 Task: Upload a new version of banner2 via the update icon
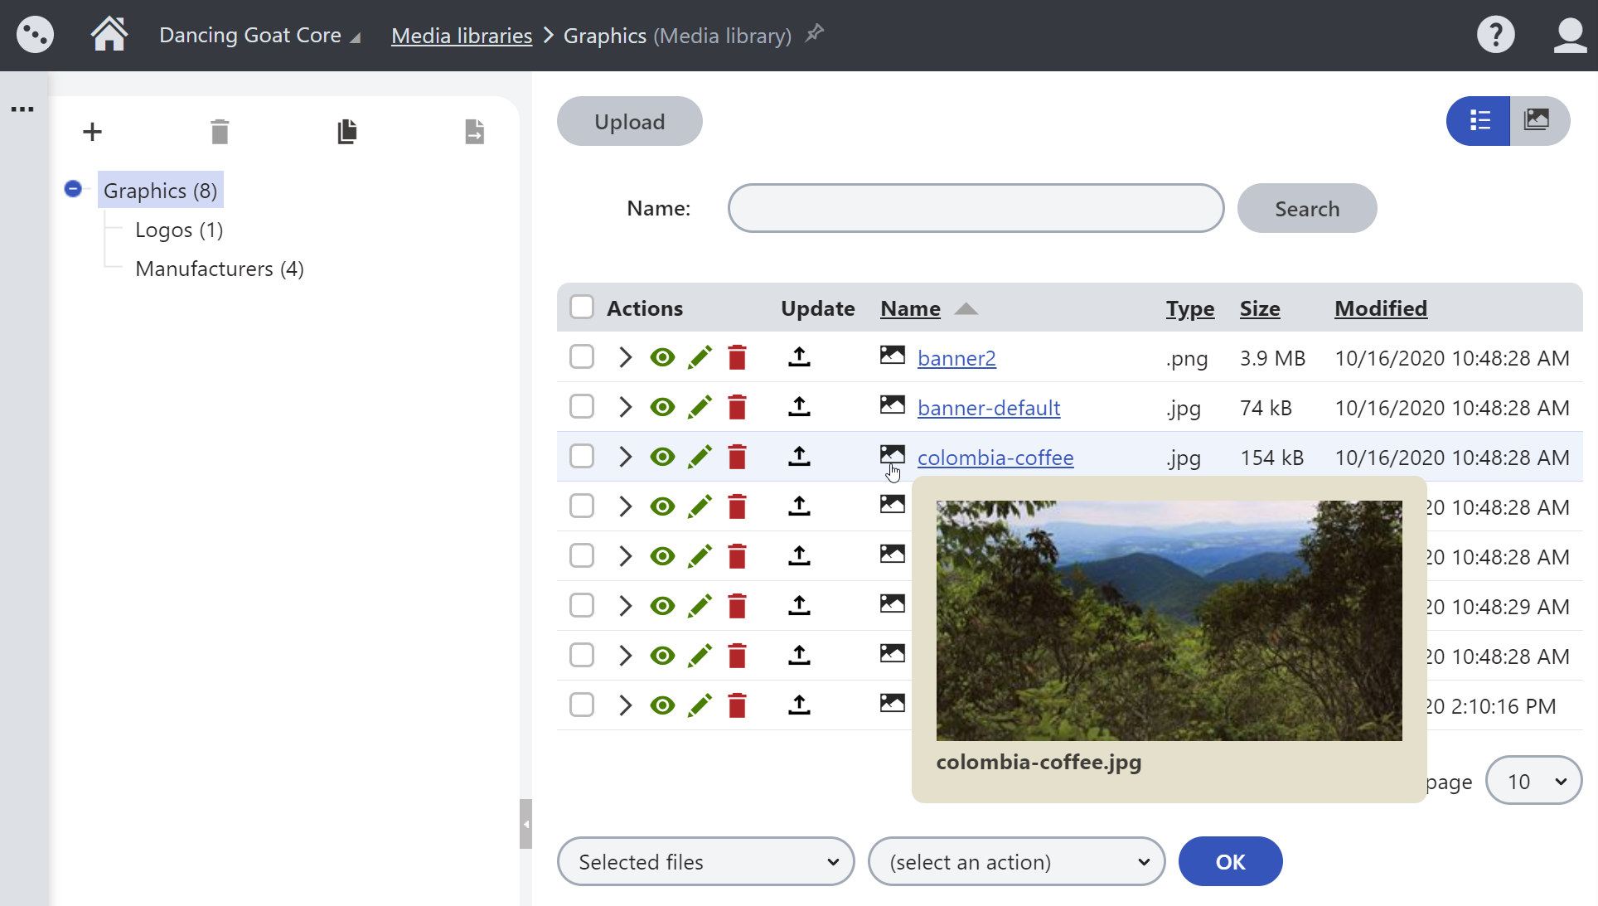pos(798,357)
